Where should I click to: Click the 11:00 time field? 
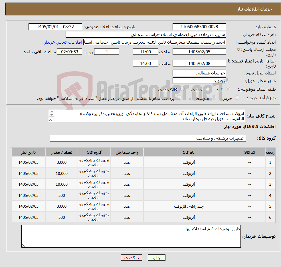point(145,52)
